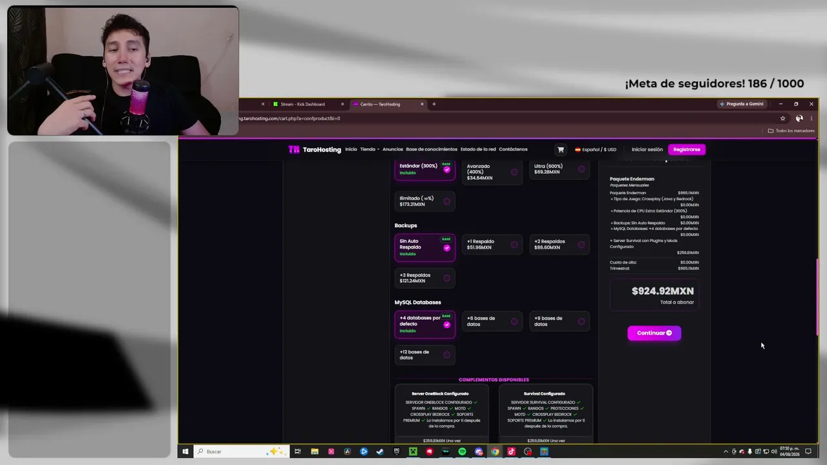Screen dimensions: 827x465
Task: Select Estándar (300%) CPU option
Action: click(424, 169)
